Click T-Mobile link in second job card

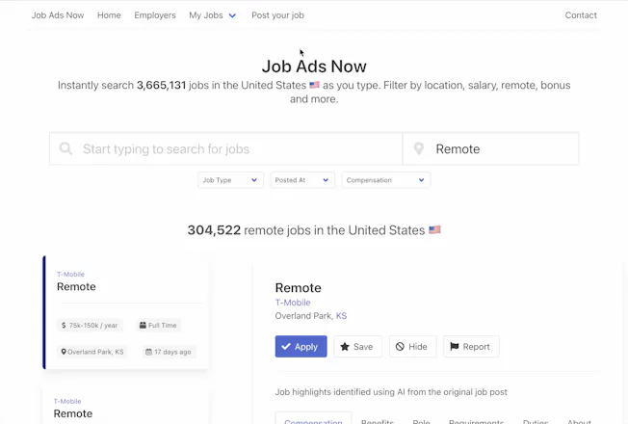click(67, 401)
